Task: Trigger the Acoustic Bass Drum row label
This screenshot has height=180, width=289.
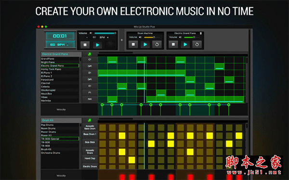Action: tap(90, 128)
